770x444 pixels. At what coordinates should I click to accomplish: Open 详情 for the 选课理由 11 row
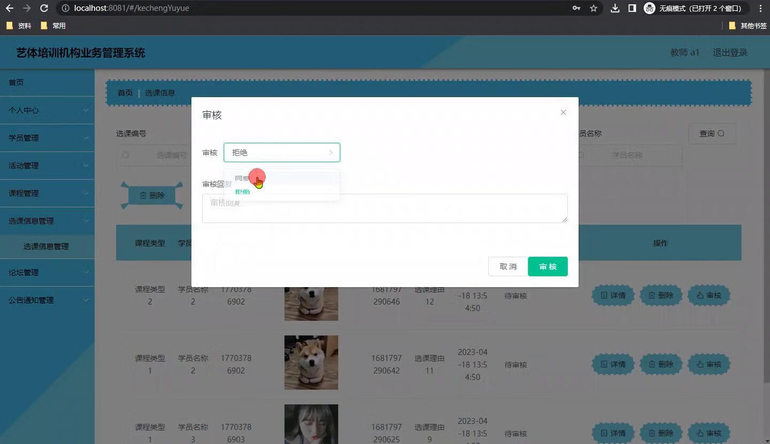(x=613, y=364)
